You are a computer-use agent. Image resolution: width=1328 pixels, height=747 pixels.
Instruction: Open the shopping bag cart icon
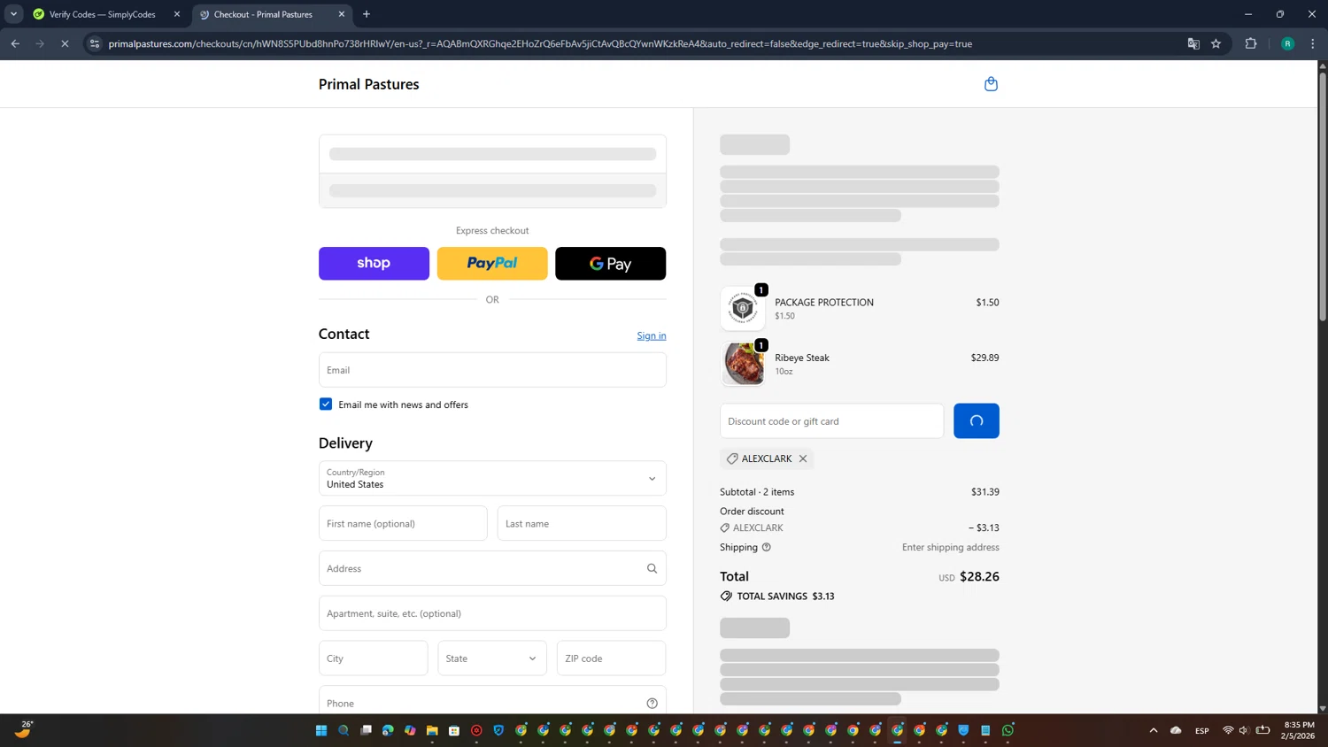[991, 84]
